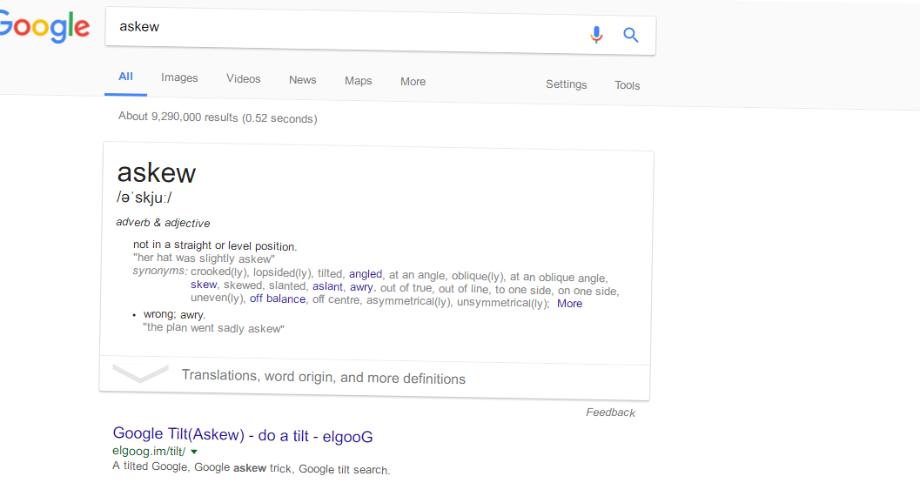920x483 pixels.
Task: Open the elgoog.im/tilt URL dropdown arrow
Action: tap(194, 452)
